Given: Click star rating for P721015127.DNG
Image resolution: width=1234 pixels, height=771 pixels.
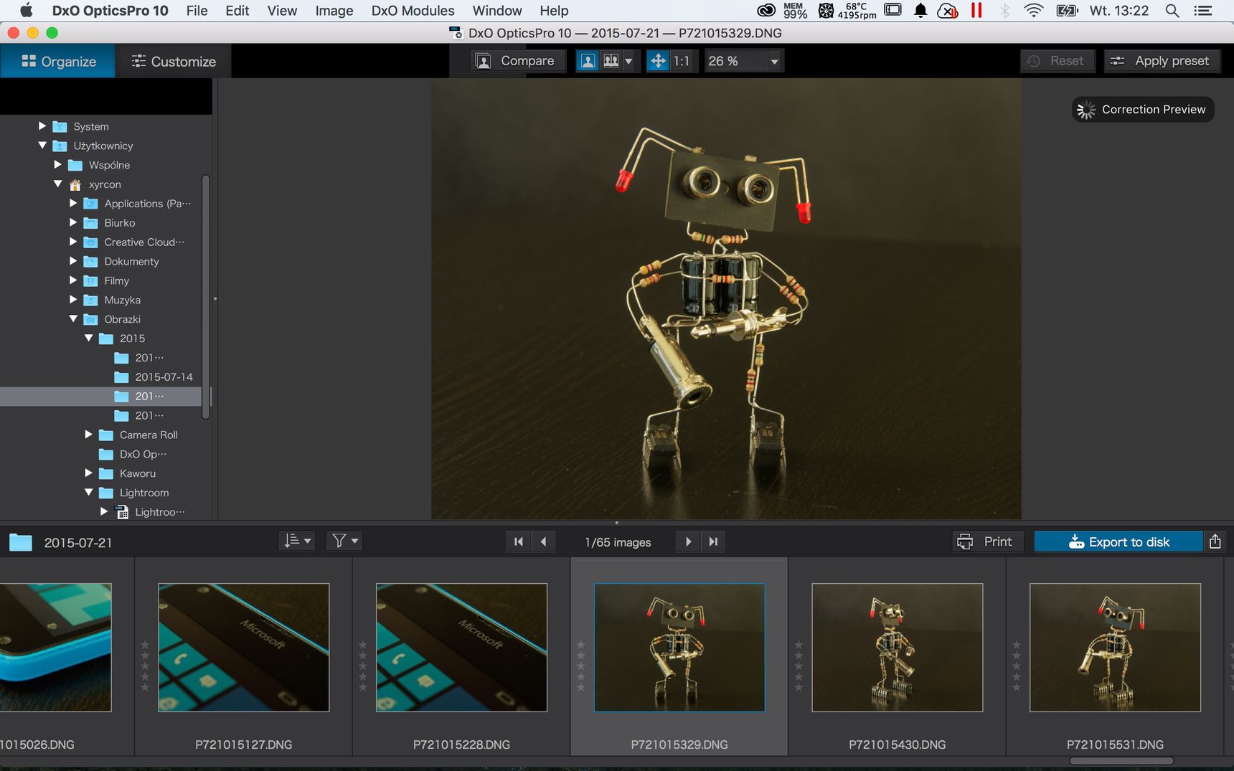Looking at the screenshot, I should [145, 666].
